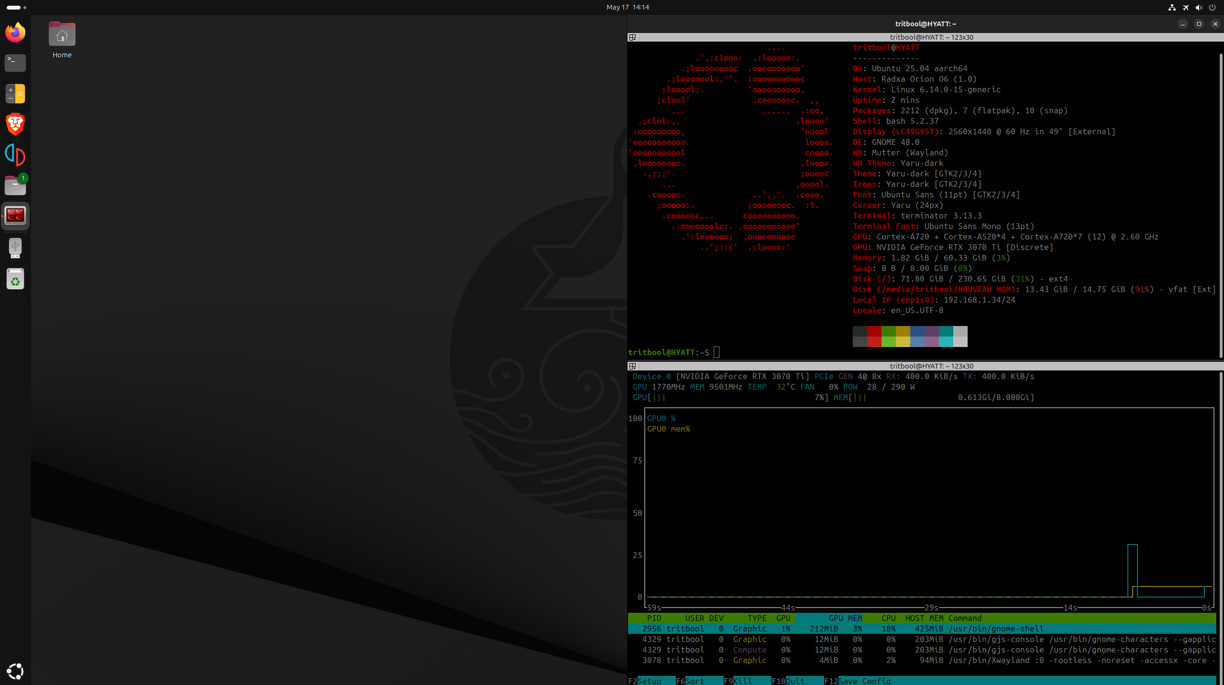Click top pane titlebar tritbool@HYATT: ~ 123x30
Image resolution: width=1224 pixels, height=685 pixels.
pyautogui.click(x=931, y=37)
